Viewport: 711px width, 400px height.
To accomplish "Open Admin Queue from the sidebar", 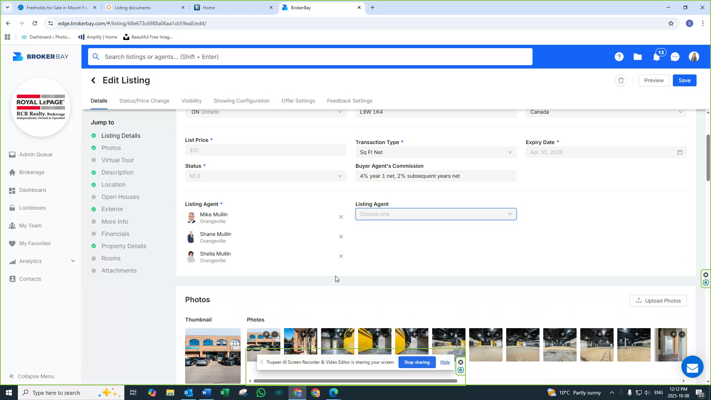I will coord(36,154).
